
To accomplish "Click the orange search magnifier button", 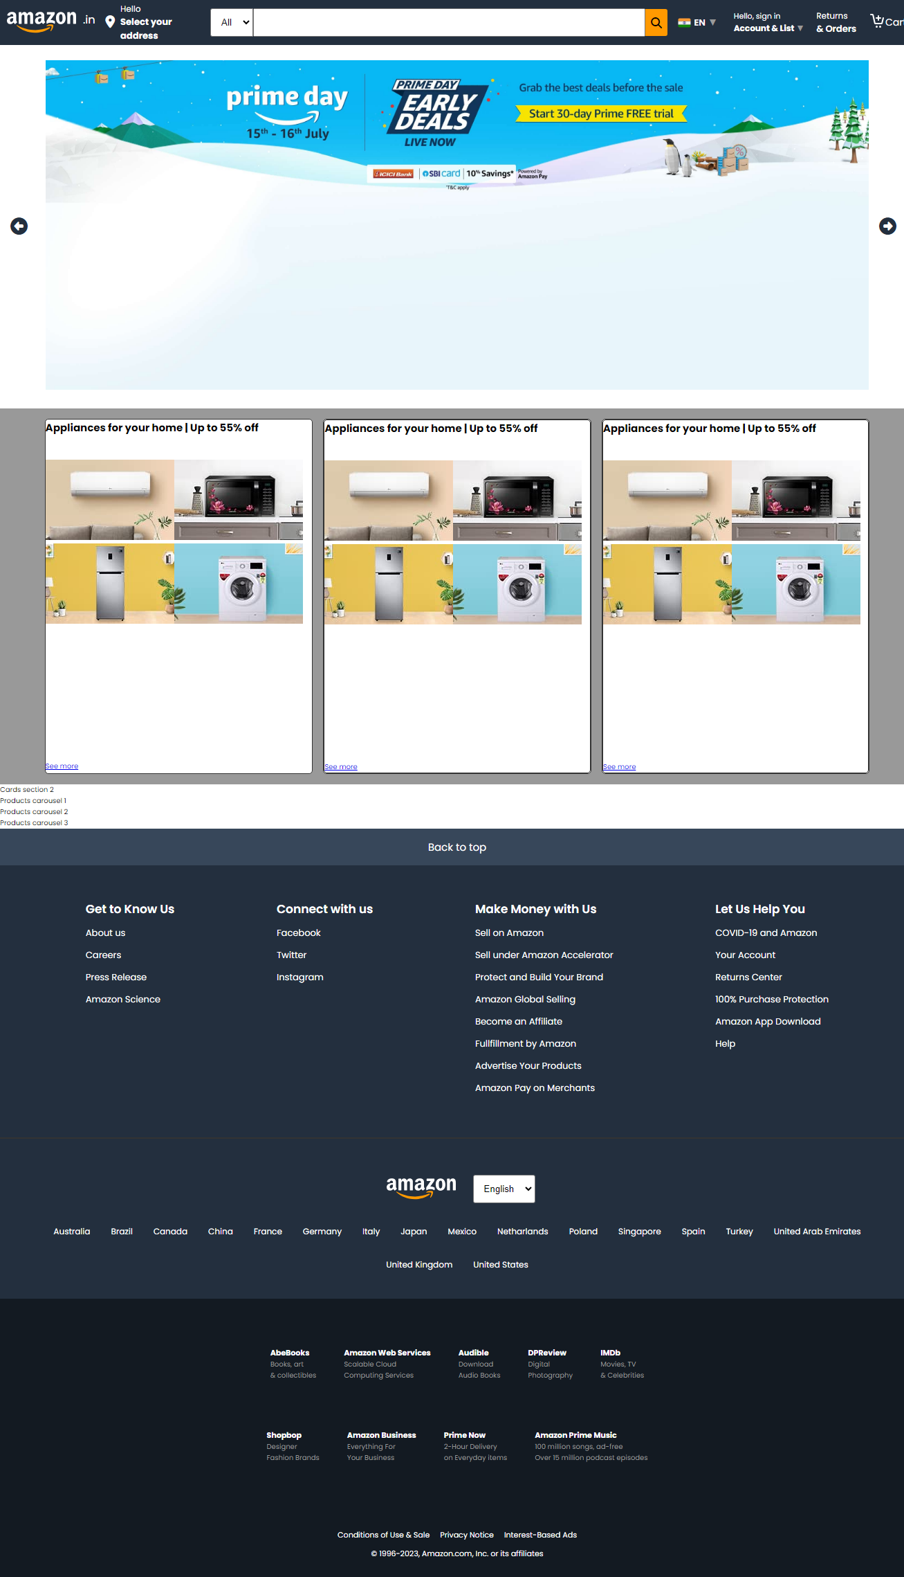I will pos(656,22).
